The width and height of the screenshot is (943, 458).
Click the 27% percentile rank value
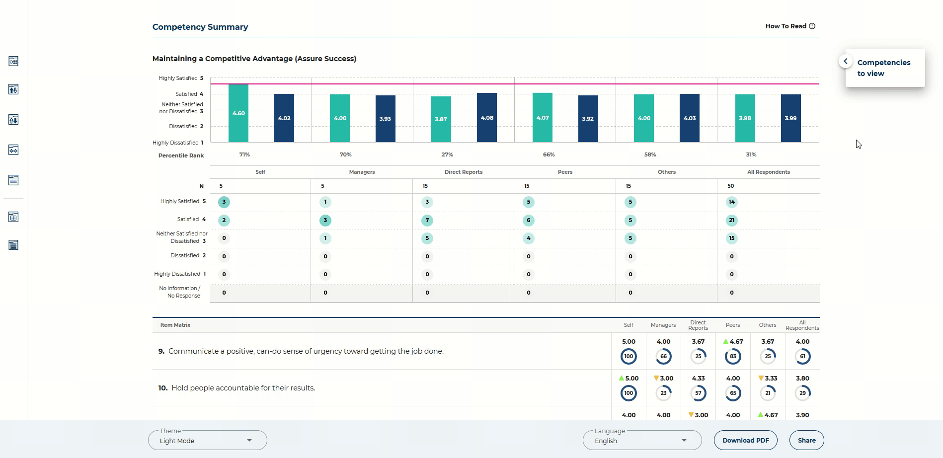coord(447,154)
